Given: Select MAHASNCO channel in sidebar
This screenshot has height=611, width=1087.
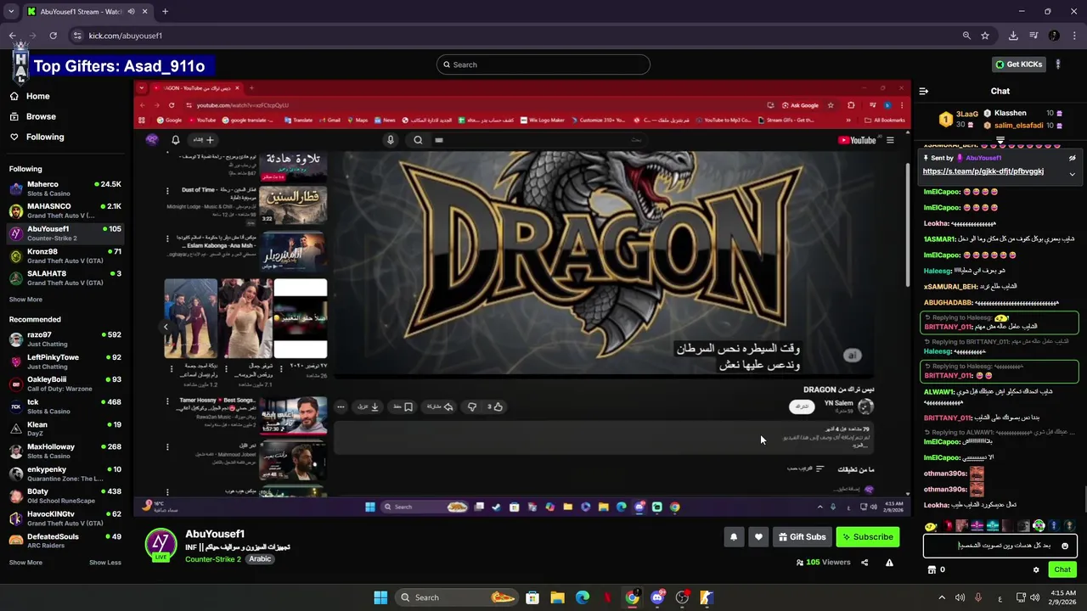Looking at the screenshot, I should click(x=65, y=210).
